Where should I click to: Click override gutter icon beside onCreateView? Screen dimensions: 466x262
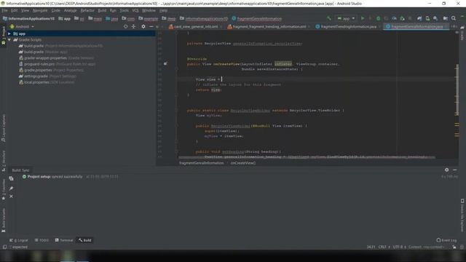pyautogui.click(x=165, y=63)
